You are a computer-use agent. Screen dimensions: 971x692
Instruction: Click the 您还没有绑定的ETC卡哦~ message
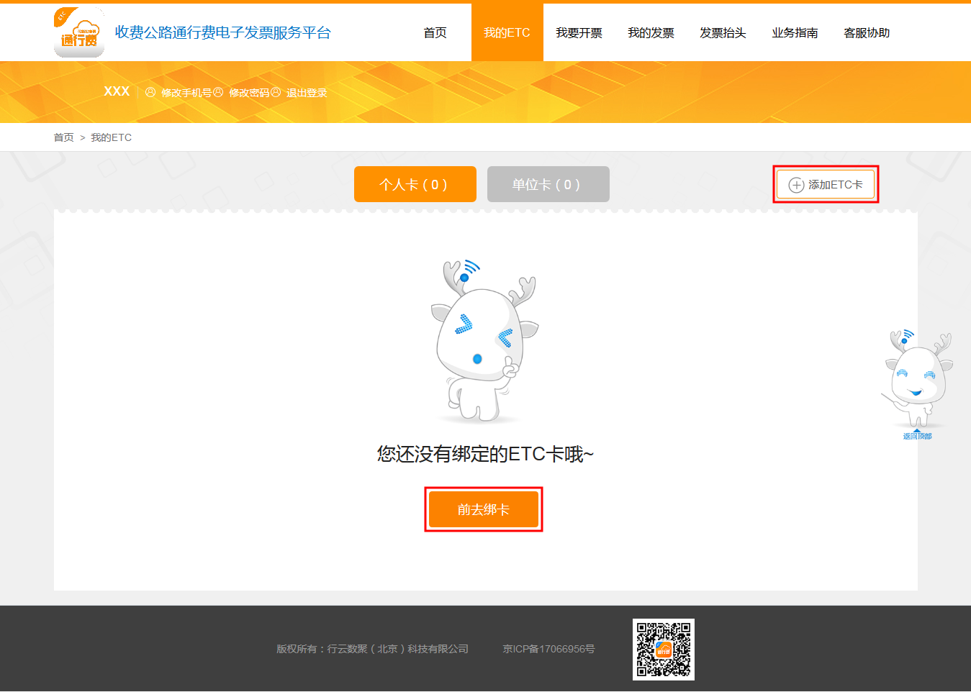pyautogui.click(x=485, y=454)
